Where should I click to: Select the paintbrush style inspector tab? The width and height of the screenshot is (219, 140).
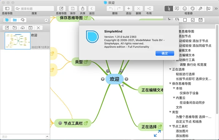coord(200,9)
